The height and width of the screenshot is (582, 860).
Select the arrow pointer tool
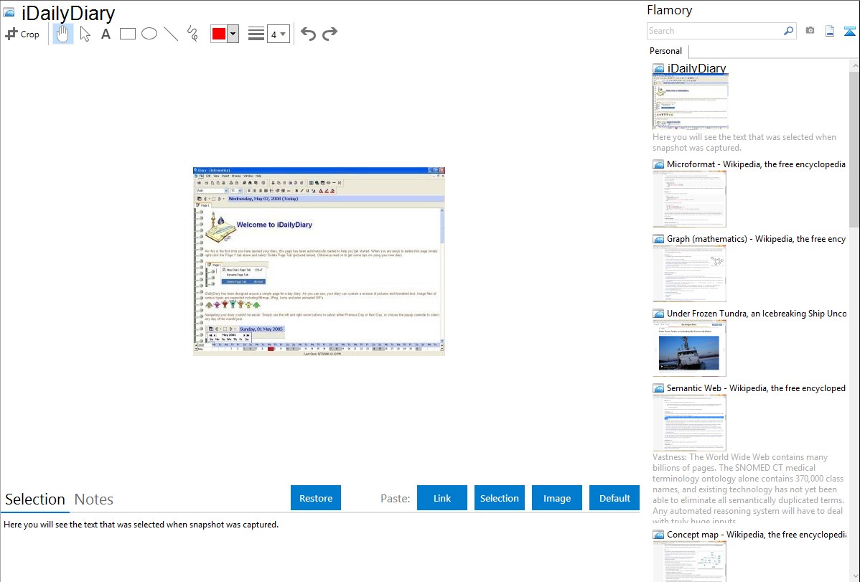[x=85, y=34]
